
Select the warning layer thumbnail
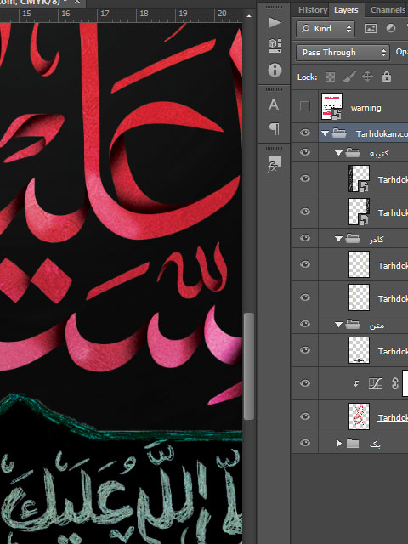click(331, 106)
